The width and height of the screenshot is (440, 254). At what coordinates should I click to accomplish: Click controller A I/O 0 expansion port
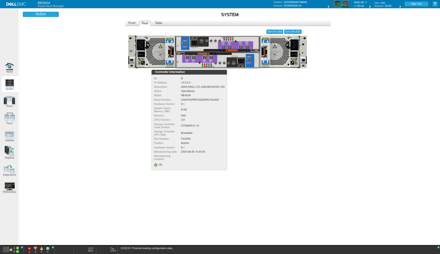tap(185, 43)
